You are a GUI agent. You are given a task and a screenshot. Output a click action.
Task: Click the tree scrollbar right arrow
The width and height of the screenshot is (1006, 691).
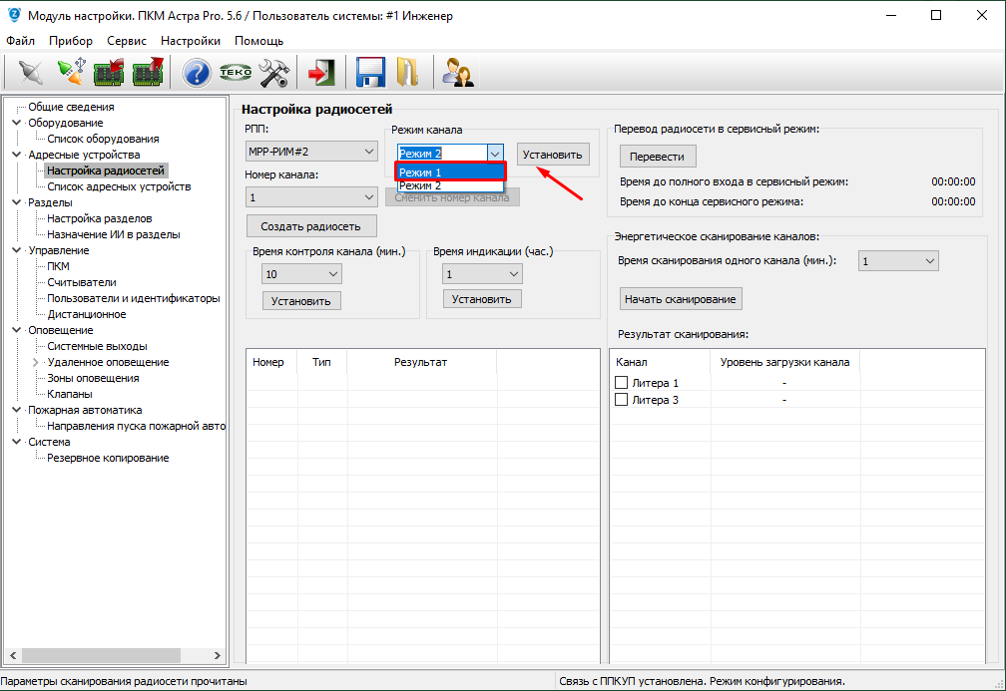pos(218,656)
